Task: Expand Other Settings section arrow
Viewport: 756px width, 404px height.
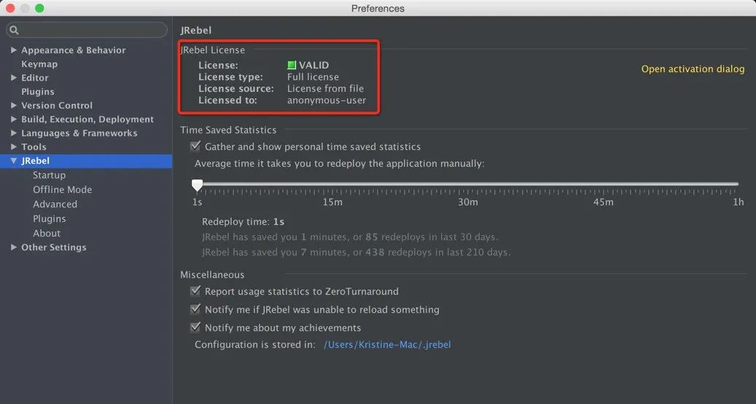Action: [14, 247]
